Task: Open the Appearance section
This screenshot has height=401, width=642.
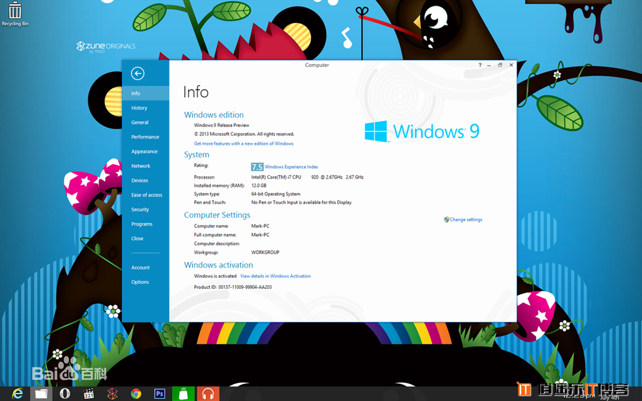Action: [145, 152]
